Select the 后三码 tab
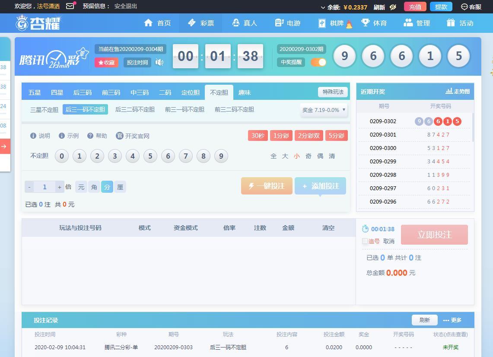The width and height of the screenshot is (493, 357). tap(83, 92)
